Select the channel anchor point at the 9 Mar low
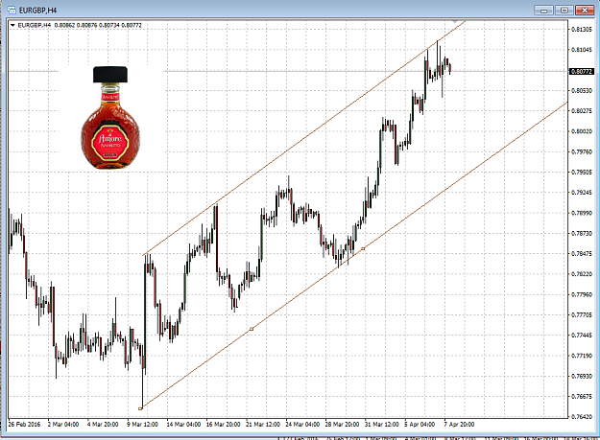The width and height of the screenshot is (600, 440). pos(140,408)
